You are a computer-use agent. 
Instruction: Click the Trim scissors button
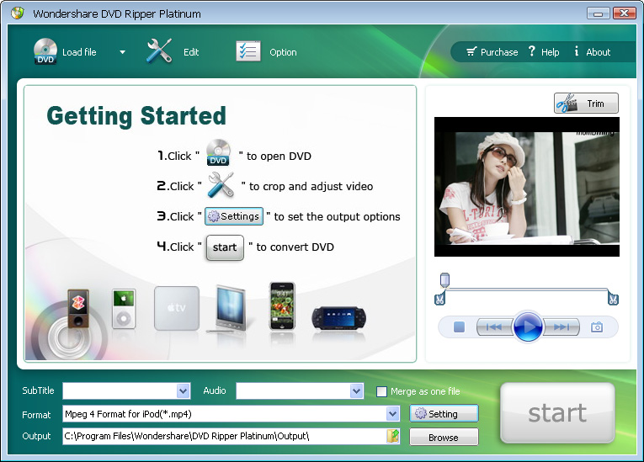pyautogui.click(x=586, y=104)
